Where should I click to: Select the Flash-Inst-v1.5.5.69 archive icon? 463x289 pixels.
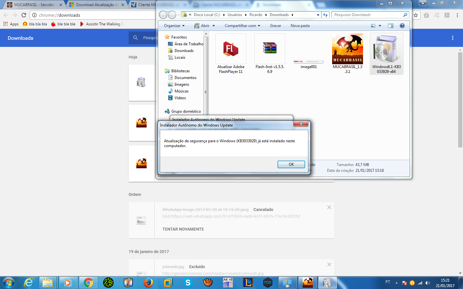[269, 48]
